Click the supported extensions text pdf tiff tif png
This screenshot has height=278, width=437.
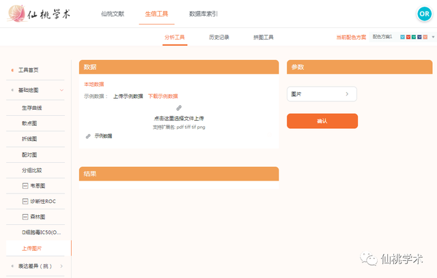(x=179, y=127)
